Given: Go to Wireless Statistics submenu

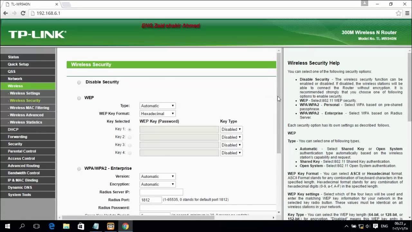Looking at the screenshot, I should point(28,122).
